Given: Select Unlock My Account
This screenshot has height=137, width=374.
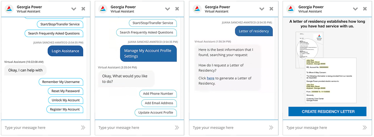Looking at the screenshot, I should (x=66, y=100).
